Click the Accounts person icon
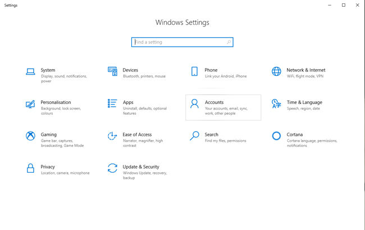The height and width of the screenshot is (230, 365). tap(194, 103)
